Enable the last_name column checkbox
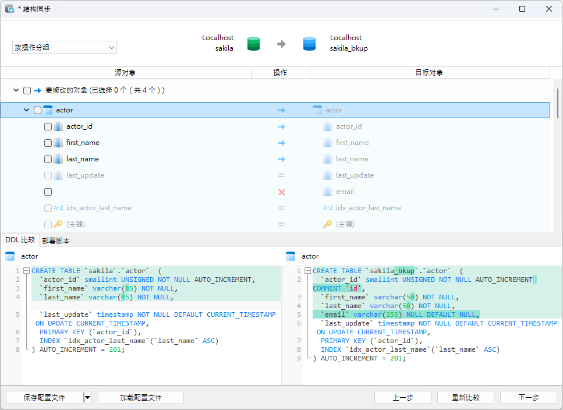 click(48, 159)
